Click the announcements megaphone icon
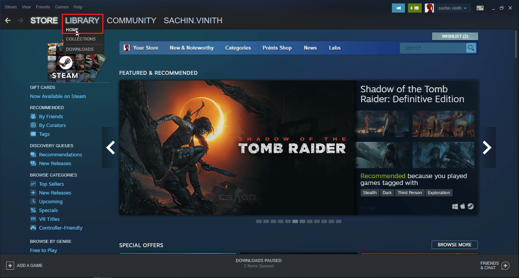 (398, 8)
